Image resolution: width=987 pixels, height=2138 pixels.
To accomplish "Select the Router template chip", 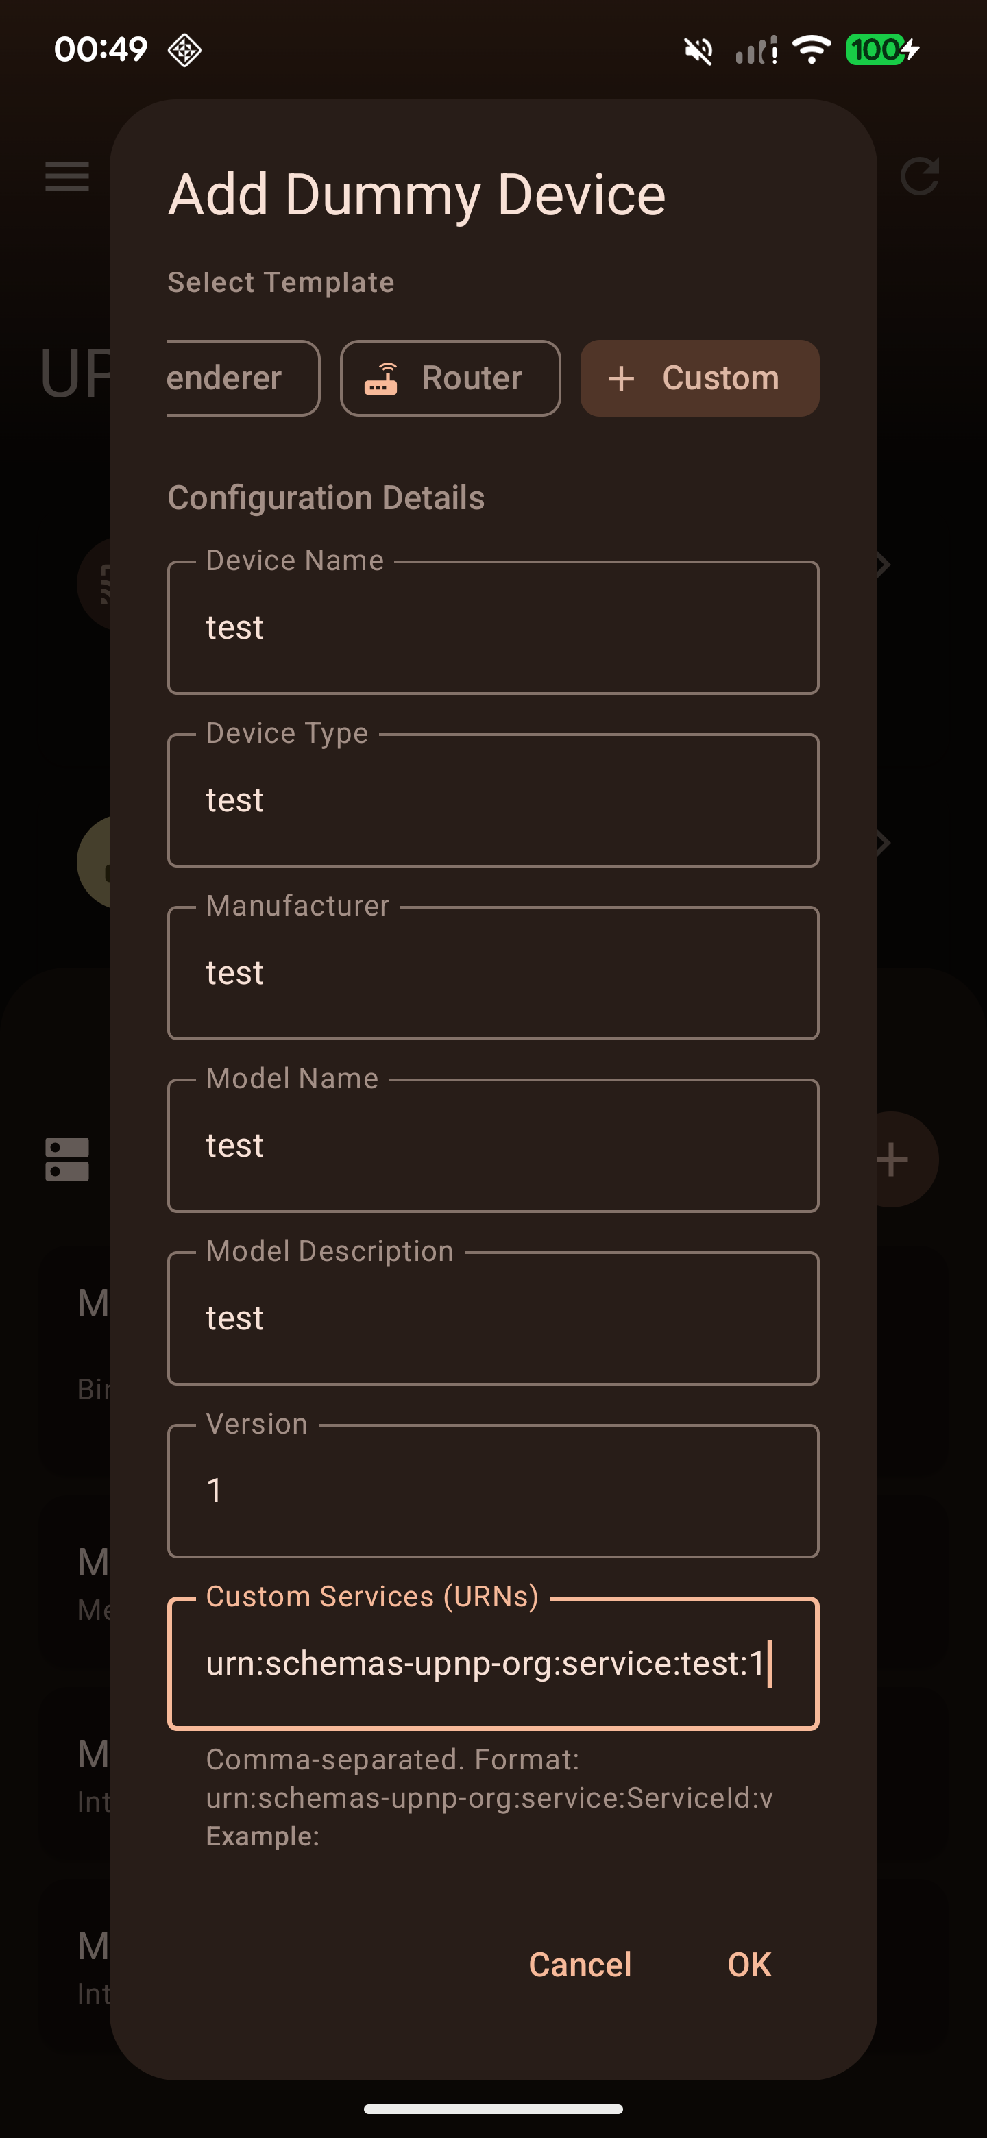I will coord(450,378).
